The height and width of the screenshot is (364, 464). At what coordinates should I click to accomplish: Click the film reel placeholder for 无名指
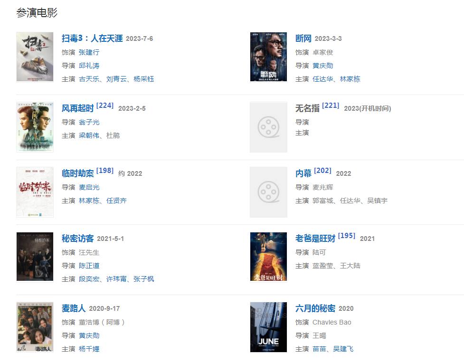268,127
